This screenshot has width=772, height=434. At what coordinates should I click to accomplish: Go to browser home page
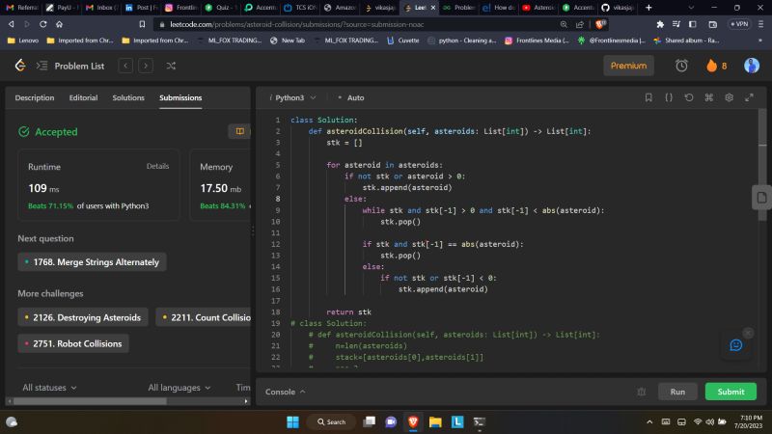point(59,24)
